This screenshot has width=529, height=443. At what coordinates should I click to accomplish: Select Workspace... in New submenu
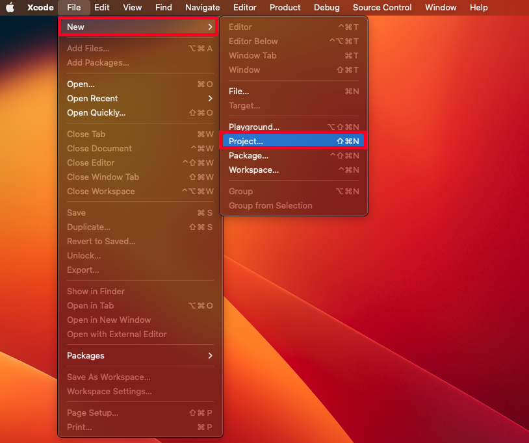coord(294,170)
